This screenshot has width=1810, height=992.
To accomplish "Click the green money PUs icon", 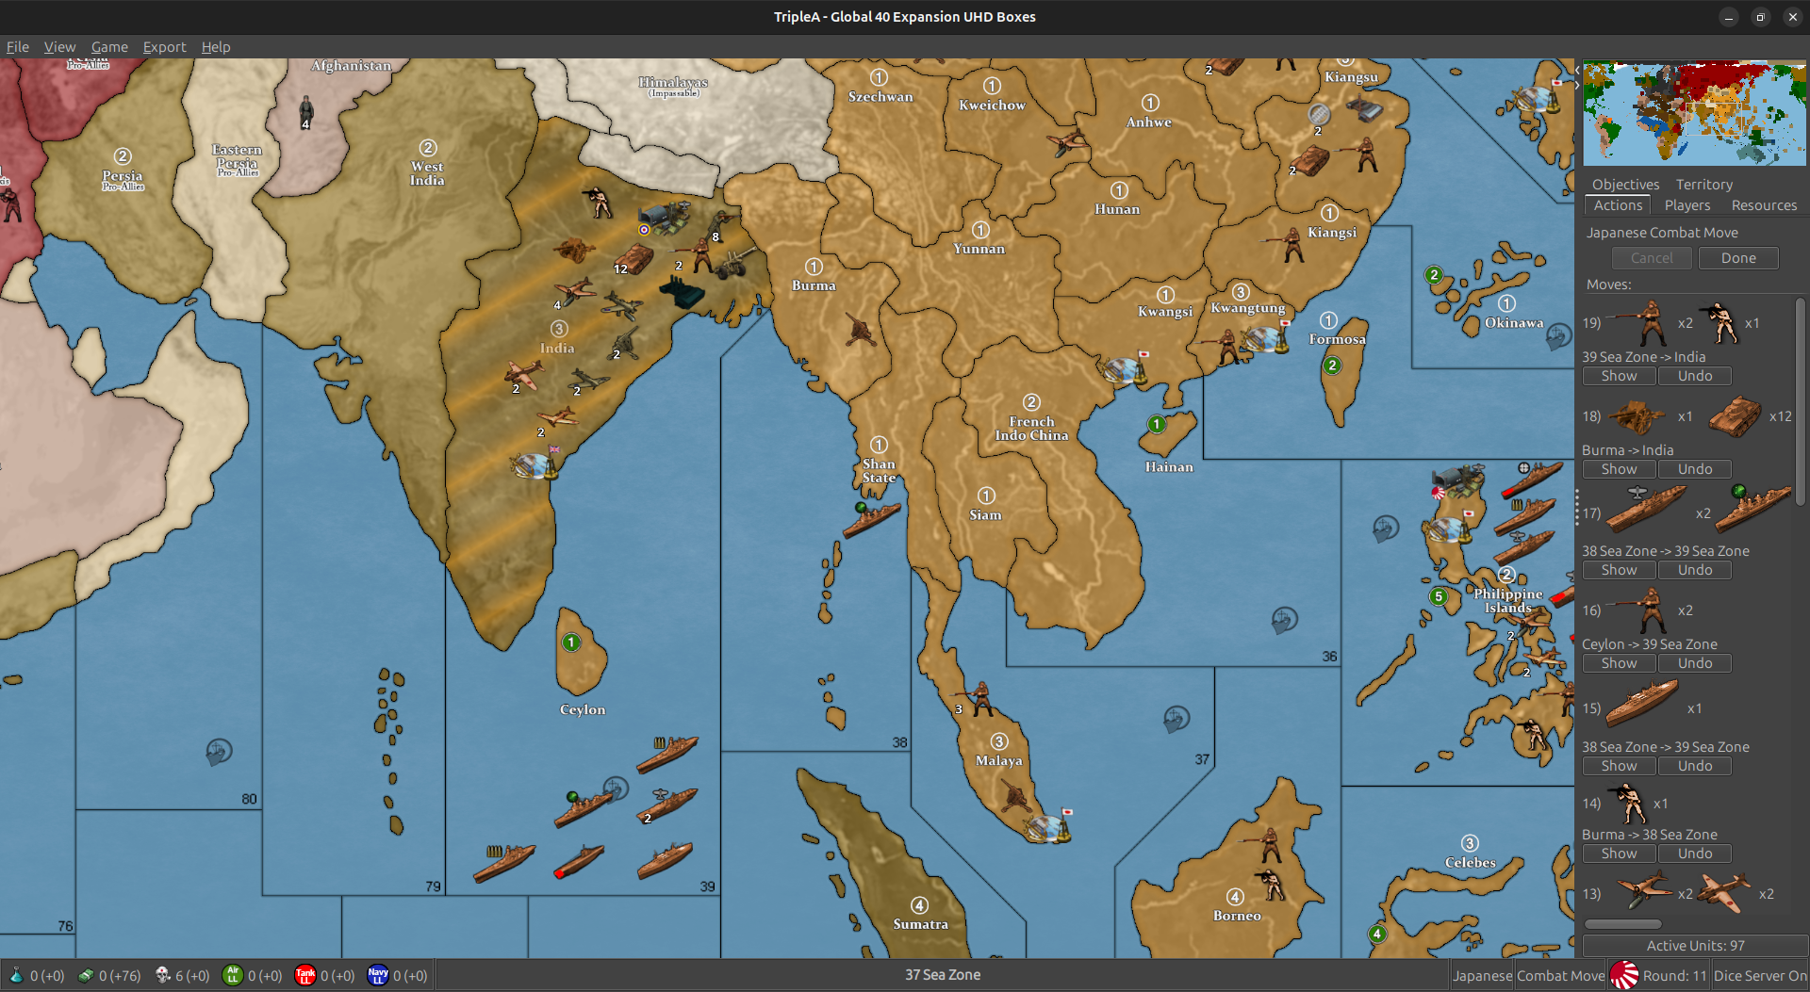I will point(86,975).
